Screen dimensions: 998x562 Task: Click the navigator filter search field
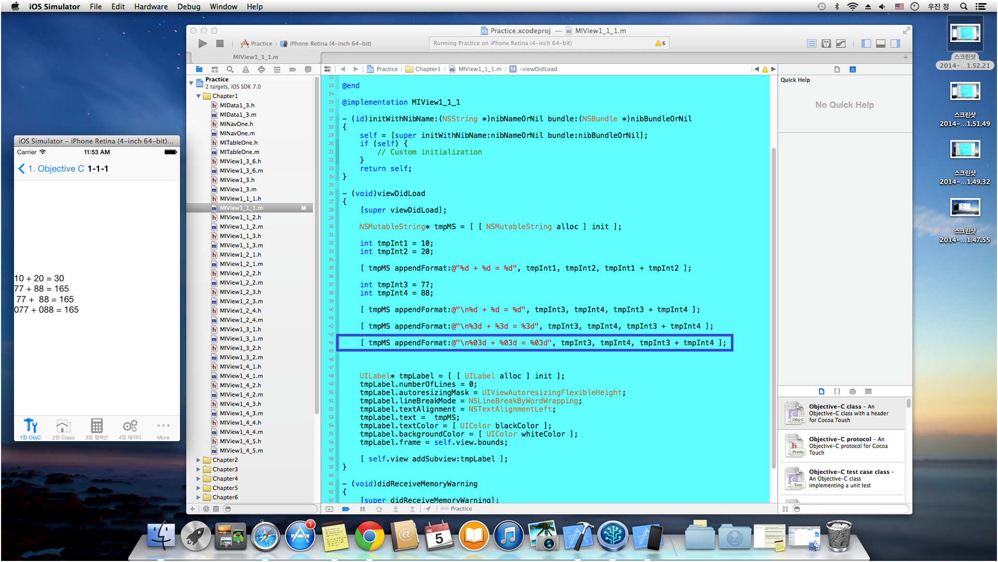pyautogui.click(x=270, y=509)
